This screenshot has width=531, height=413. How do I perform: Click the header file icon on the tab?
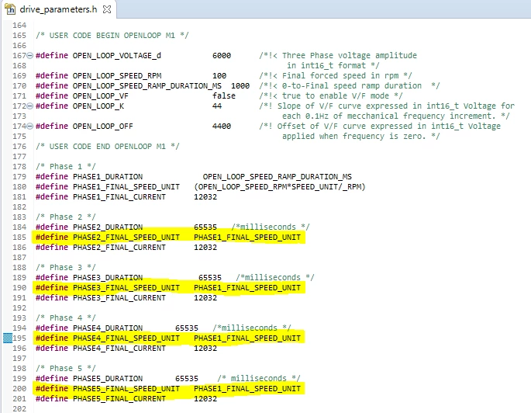[x=10, y=9]
